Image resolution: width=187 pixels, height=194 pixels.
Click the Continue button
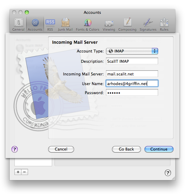click(159, 149)
